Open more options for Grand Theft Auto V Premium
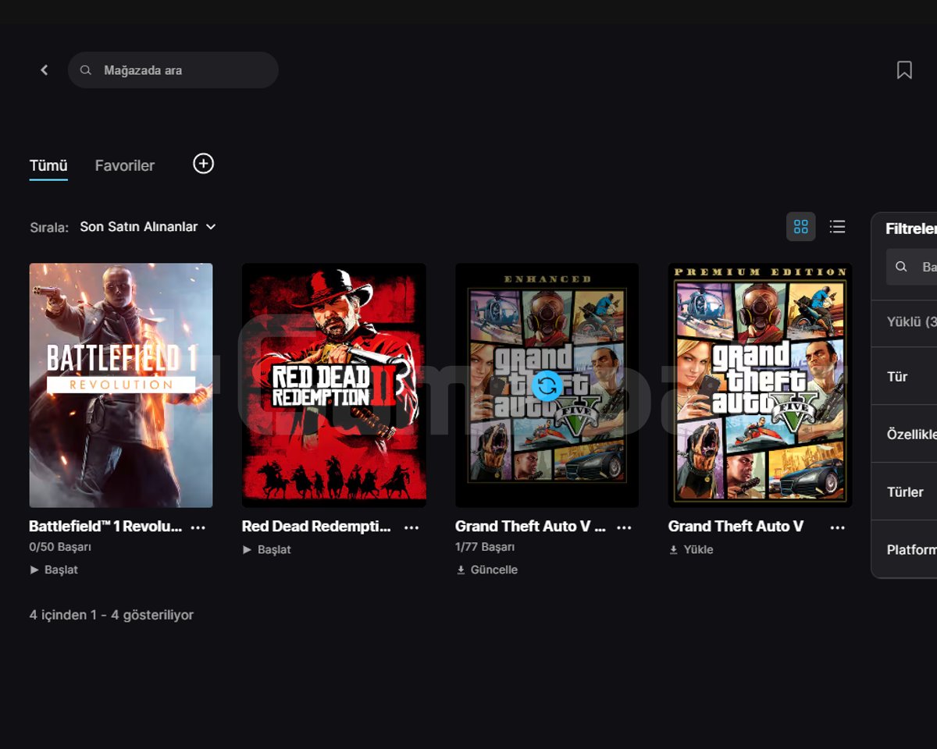Screen dimensions: 937x749 [x=838, y=527]
